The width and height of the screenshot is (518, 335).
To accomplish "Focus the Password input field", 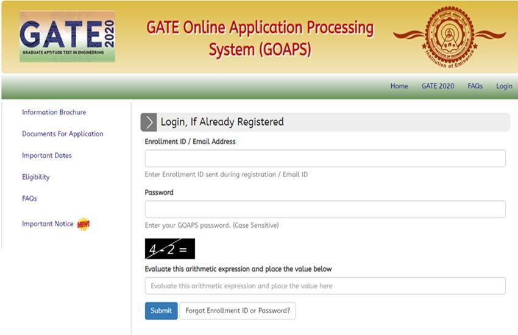I will click(325, 210).
